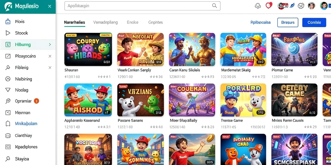Screen dimensions: 331x165
Task: Click the Mnies Remn Caunls title
Action: [x=288, y=121]
